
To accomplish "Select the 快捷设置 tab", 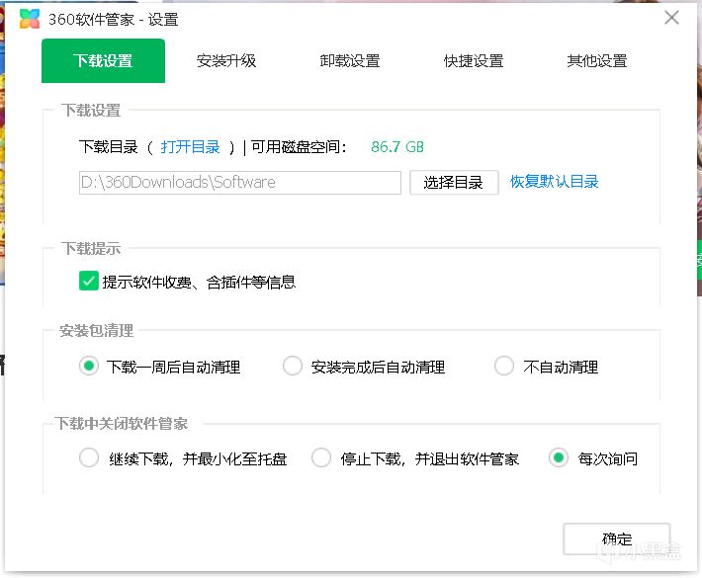I will pos(474,61).
